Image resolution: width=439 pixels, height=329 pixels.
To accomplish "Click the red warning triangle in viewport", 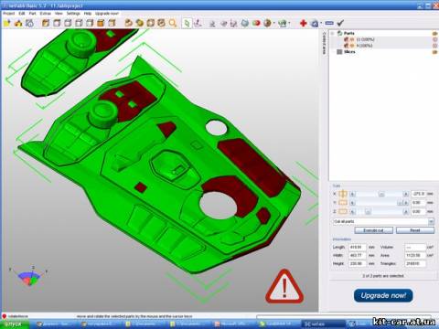I will pyautogui.click(x=284, y=287).
